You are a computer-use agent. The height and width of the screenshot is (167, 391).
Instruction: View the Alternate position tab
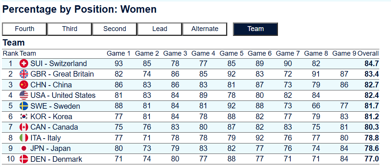205,29
